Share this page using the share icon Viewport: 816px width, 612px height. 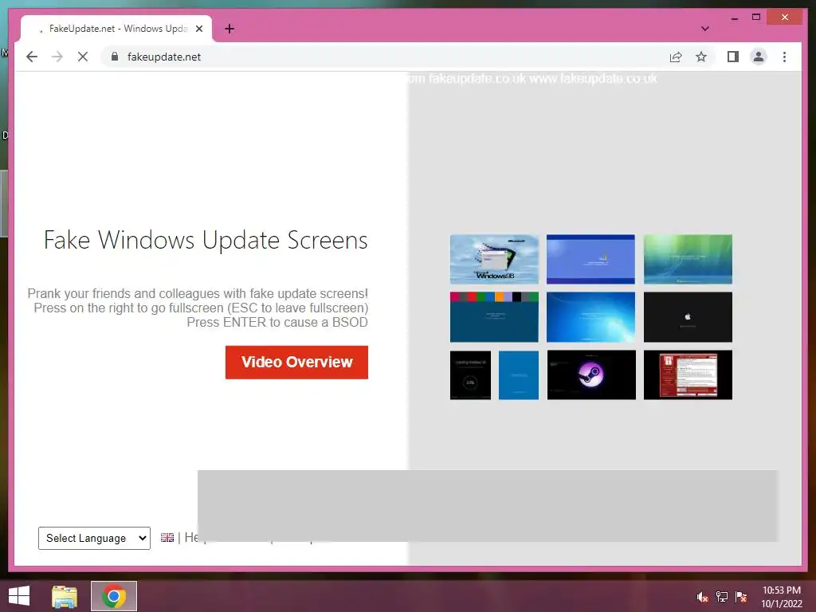pos(676,57)
